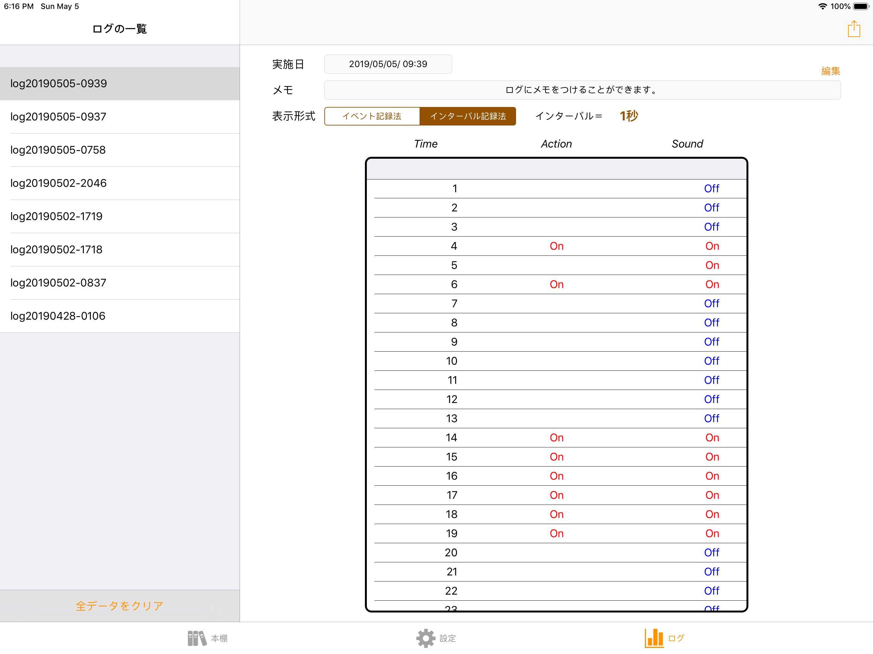Select log20190502-2046 entry
This screenshot has height=654, width=873.
click(120, 183)
